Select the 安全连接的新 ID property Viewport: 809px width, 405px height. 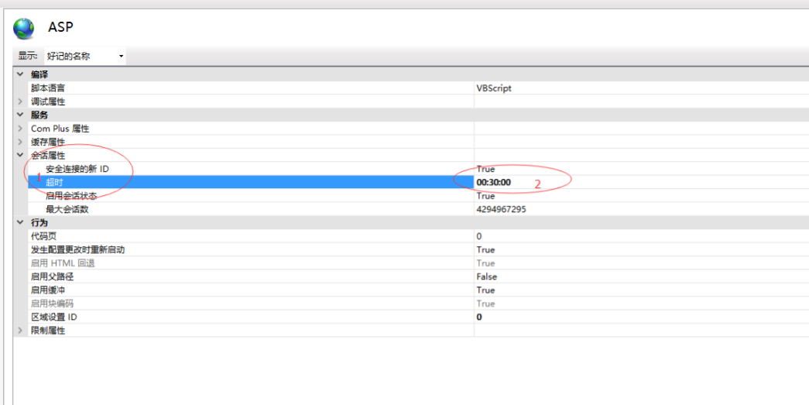77,169
